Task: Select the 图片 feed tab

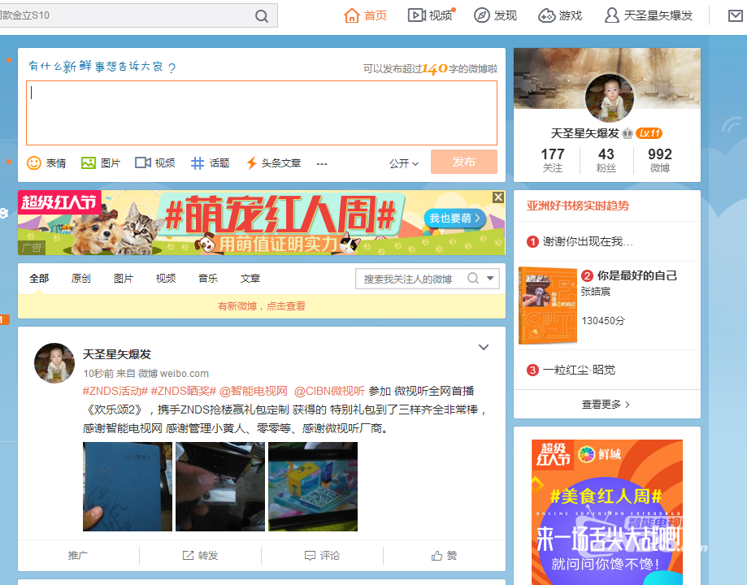Action: tap(124, 278)
